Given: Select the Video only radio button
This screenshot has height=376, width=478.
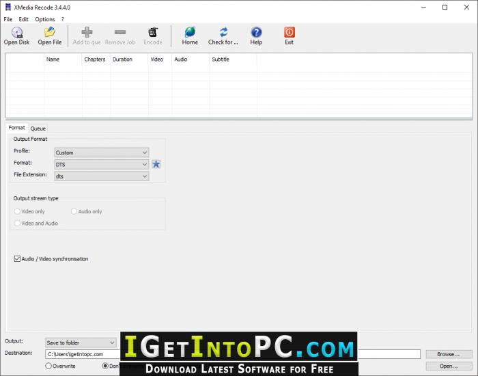Looking at the screenshot, I should pyautogui.click(x=17, y=211).
